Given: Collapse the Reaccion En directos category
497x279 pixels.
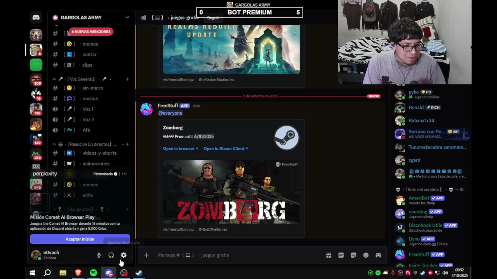Looking at the screenshot, I should (88, 144).
